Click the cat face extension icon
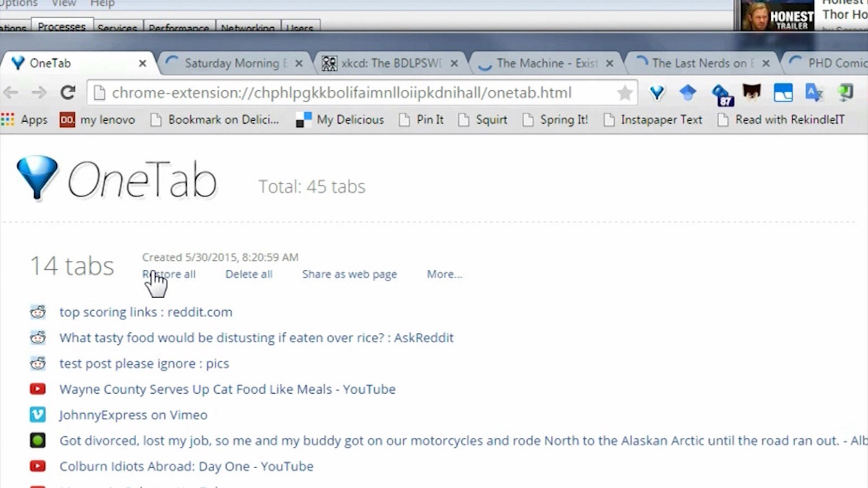The width and height of the screenshot is (868, 488). click(751, 93)
